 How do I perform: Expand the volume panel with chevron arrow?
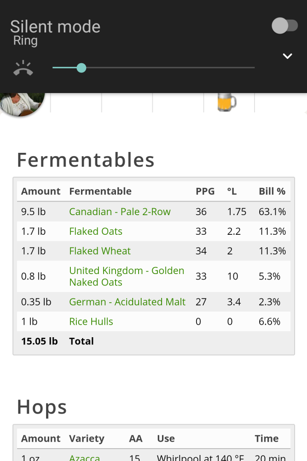click(x=287, y=56)
